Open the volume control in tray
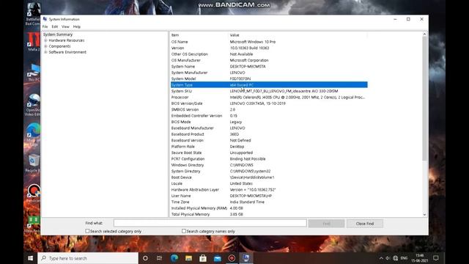Image resolution: width=469 pixels, height=264 pixels. tap(388, 258)
